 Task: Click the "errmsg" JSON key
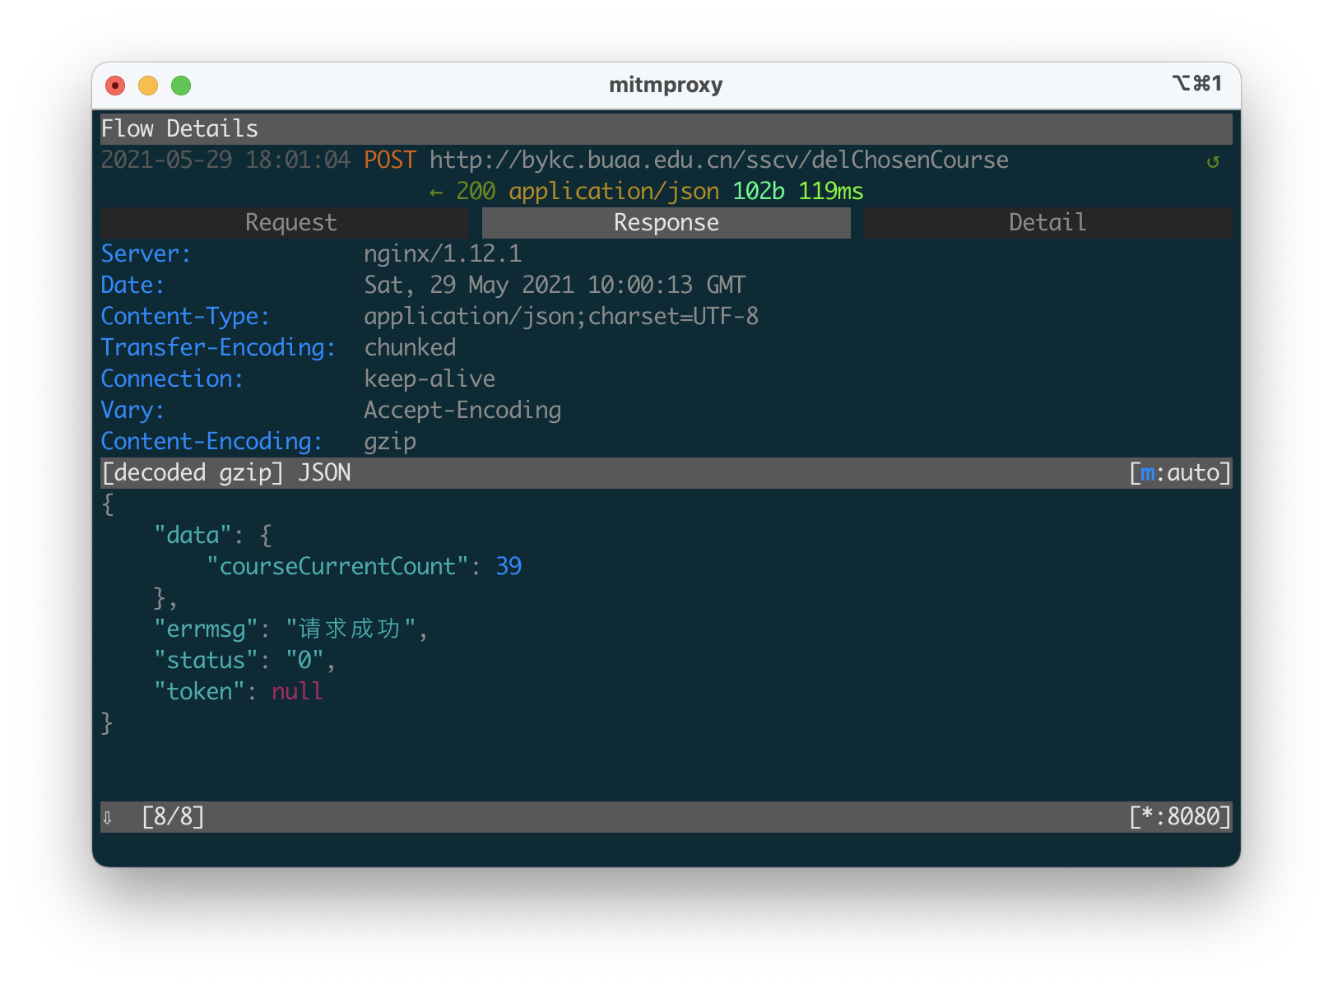click(206, 629)
